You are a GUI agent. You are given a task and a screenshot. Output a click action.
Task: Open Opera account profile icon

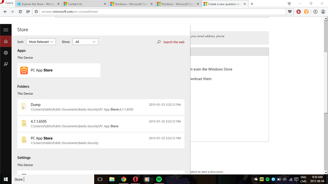(x=323, y=12)
